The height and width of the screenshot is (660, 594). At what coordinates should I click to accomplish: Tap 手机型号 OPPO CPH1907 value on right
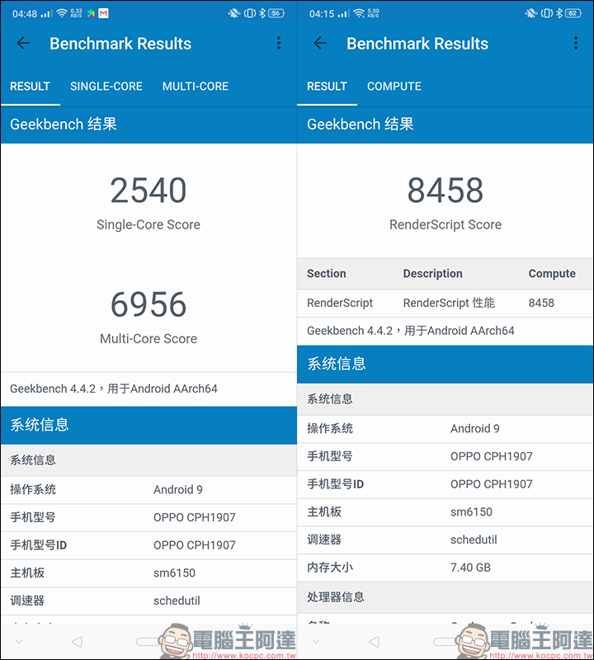[x=491, y=456]
